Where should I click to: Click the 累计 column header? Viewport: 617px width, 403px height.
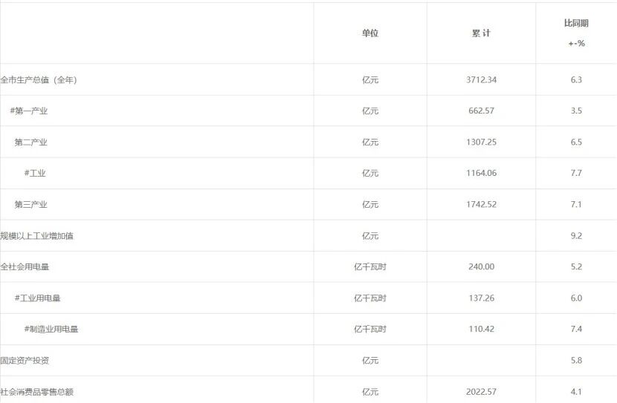point(481,33)
